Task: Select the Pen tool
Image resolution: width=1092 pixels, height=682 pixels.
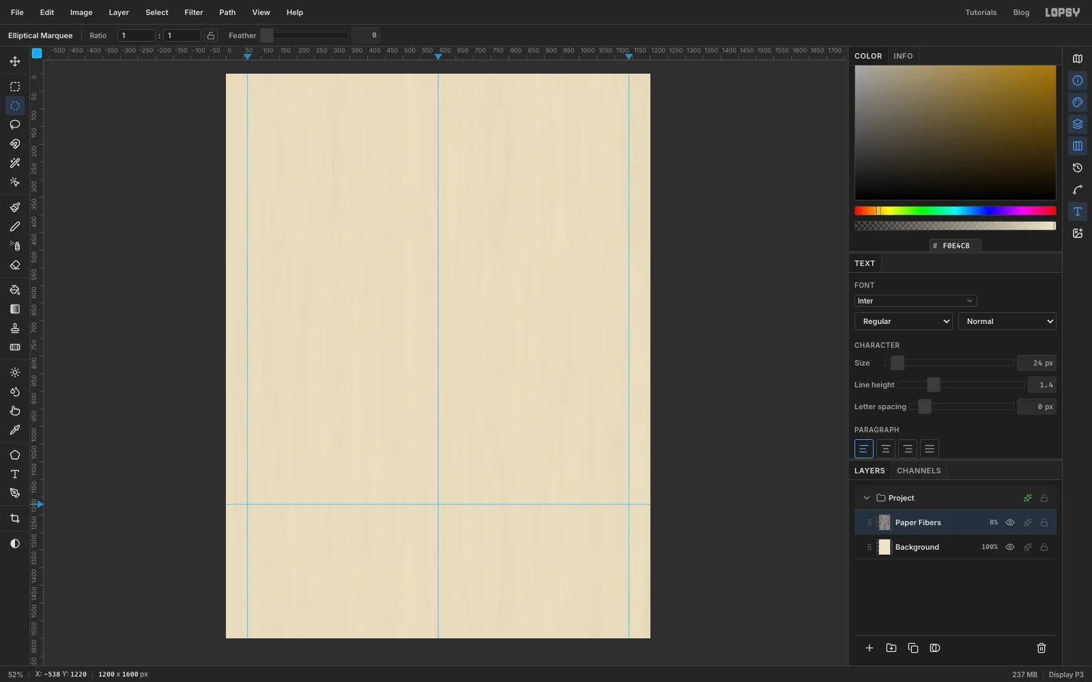Action: pyautogui.click(x=15, y=493)
